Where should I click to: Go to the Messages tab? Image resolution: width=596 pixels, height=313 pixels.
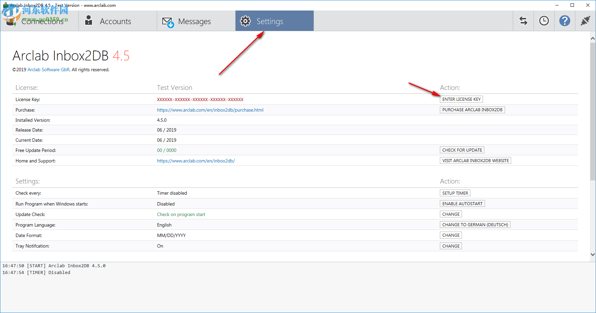coord(196,21)
